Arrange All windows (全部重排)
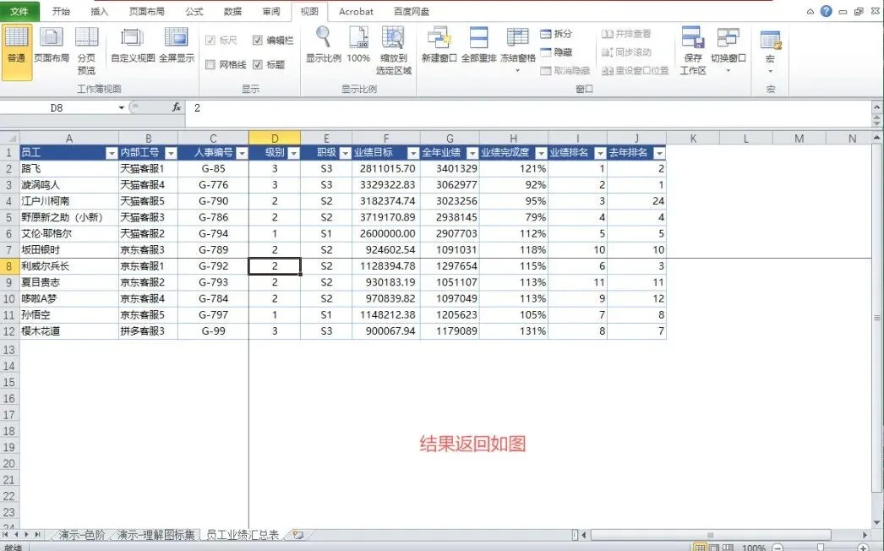The image size is (884, 551). point(478,45)
